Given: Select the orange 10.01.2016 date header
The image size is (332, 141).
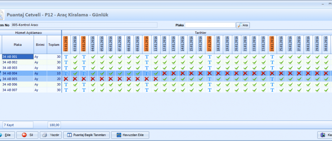Looking at the screenshot, I should click(147, 44).
